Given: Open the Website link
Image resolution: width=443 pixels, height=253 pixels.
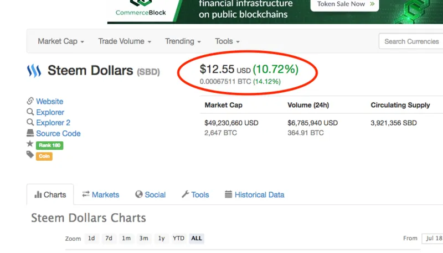Looking at the screenshot, I should click(49, 102).
